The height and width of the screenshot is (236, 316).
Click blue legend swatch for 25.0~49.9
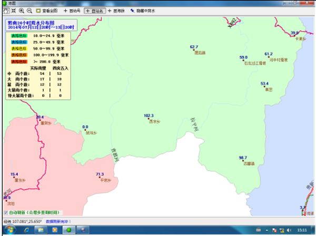click(x=19, y=42)
